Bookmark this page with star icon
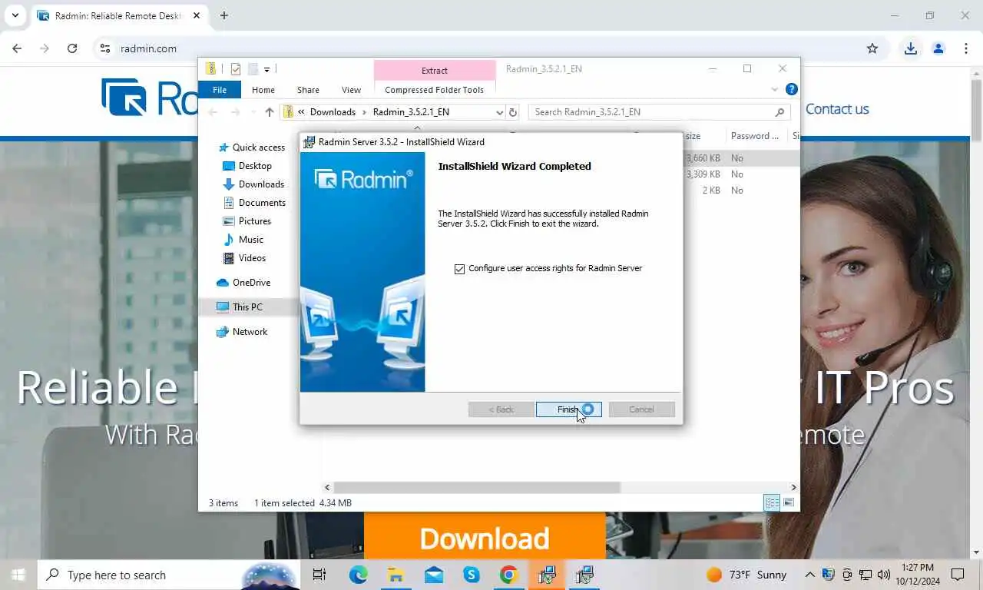The width and height of the screenshot is (983, 590). [x=872, y=48]
